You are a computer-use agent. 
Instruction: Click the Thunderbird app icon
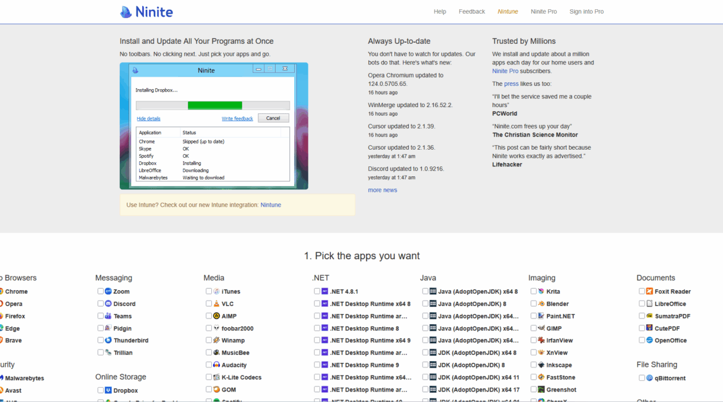(108, 340)
